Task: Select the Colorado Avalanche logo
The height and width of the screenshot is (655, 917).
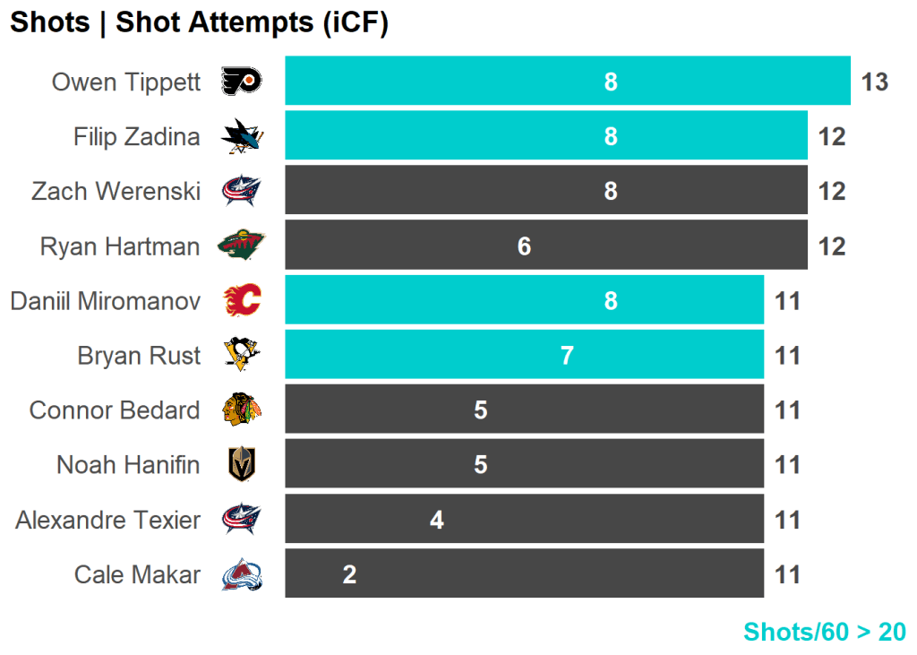Action: click(x=241, y=574)
